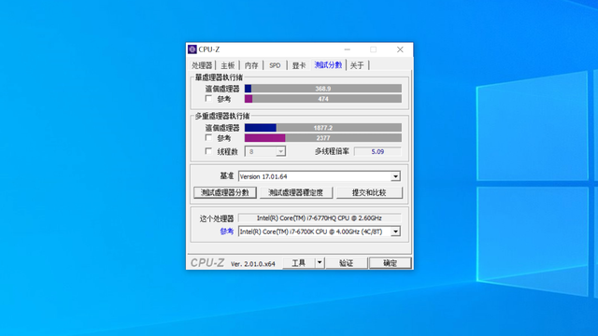Open the 显卡 tab

click(299, 65)
